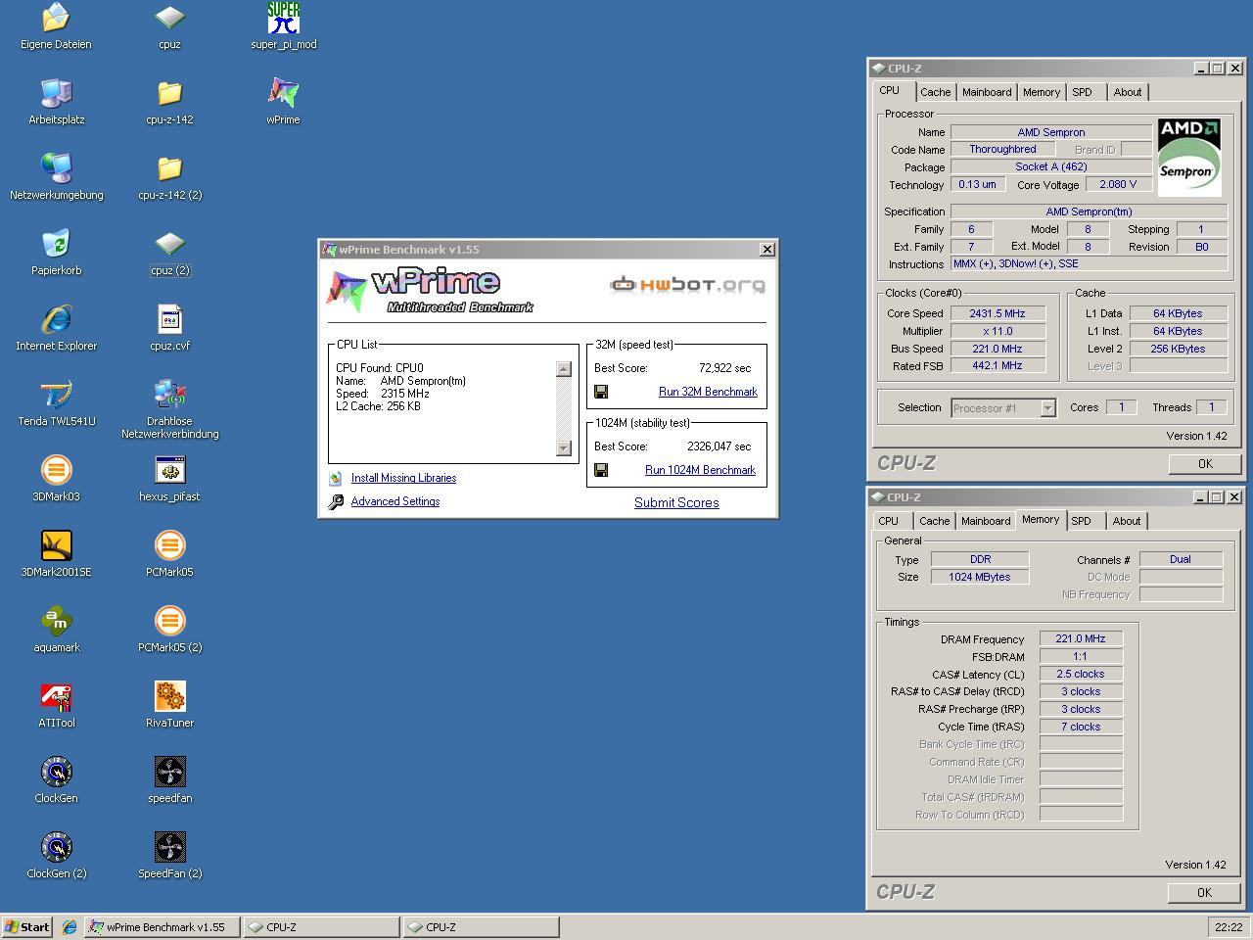Select the 3DMark2001SE desktop icon

tap(56, 554)
